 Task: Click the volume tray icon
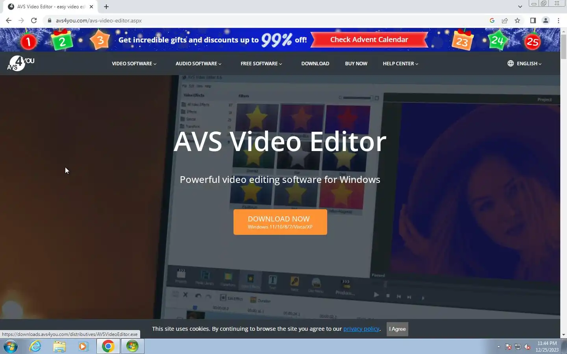click(527, 347)
